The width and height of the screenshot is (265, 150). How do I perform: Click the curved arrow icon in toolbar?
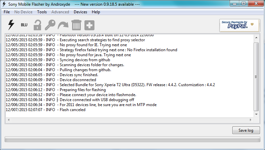click(x=63, y=25)
